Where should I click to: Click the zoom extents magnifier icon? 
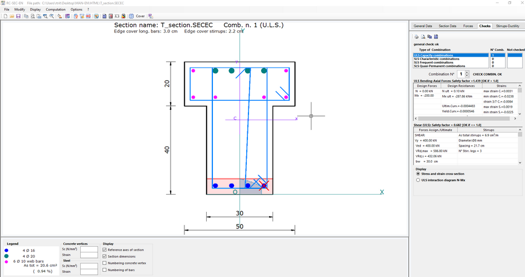tap(52, 16)
